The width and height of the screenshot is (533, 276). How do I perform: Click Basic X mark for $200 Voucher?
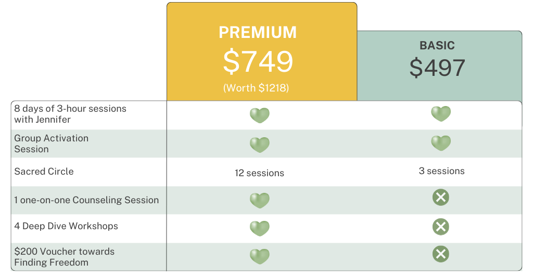[441, 254]
